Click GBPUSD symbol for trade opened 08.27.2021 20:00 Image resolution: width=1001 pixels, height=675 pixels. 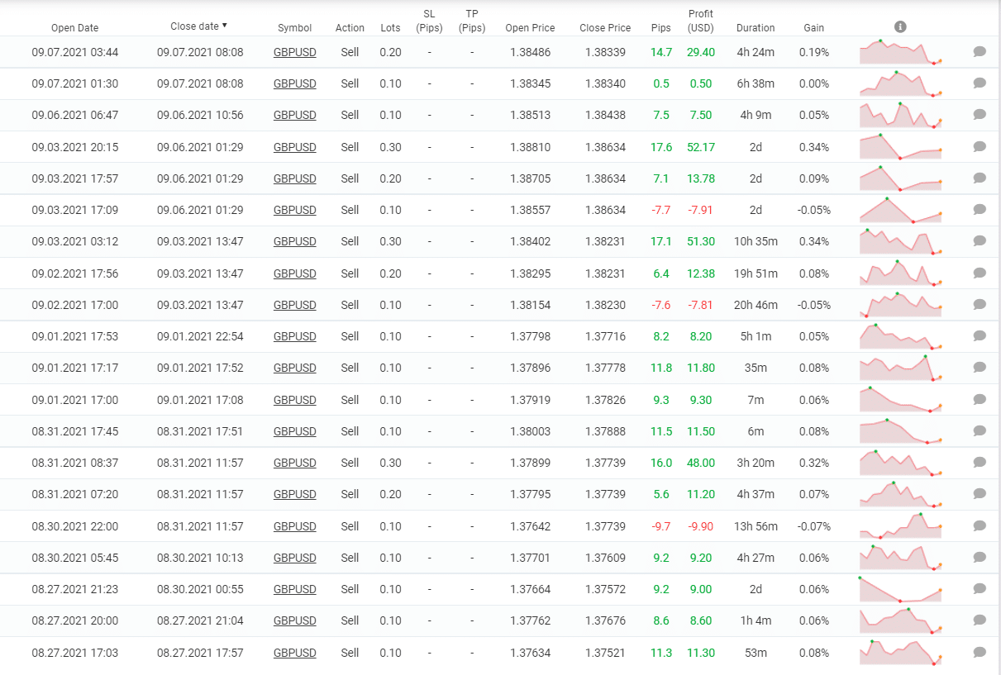[x=294, y=620]
